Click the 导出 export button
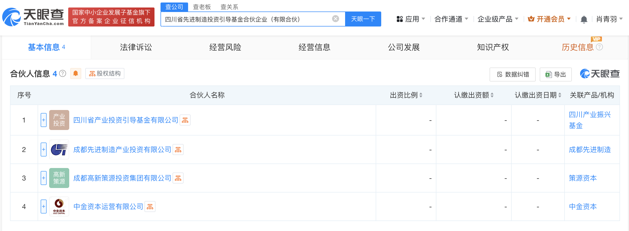The height and width of the screenshot is (231, 629). [556, 74]
